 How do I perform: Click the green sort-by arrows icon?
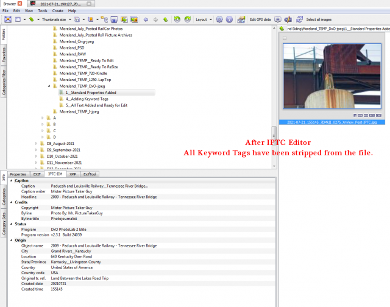(x=32, y=19)
